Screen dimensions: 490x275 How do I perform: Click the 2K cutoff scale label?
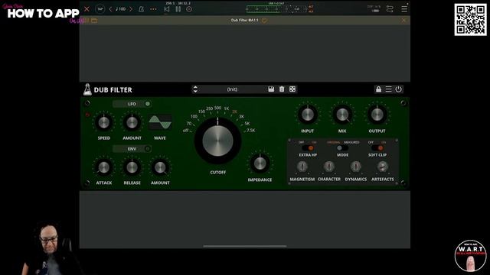[234, 112]
